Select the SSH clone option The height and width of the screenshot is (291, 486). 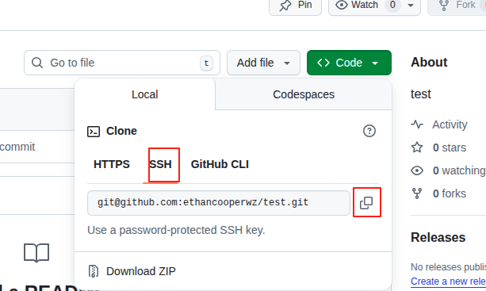(161, 164)
